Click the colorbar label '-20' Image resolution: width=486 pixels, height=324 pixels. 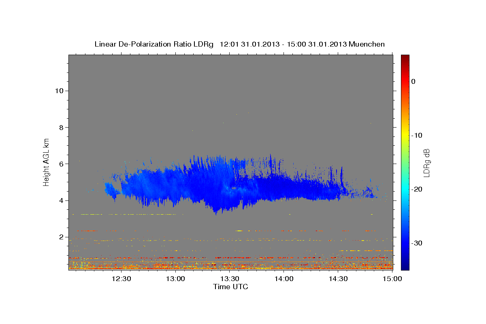[x=417, y=189]
